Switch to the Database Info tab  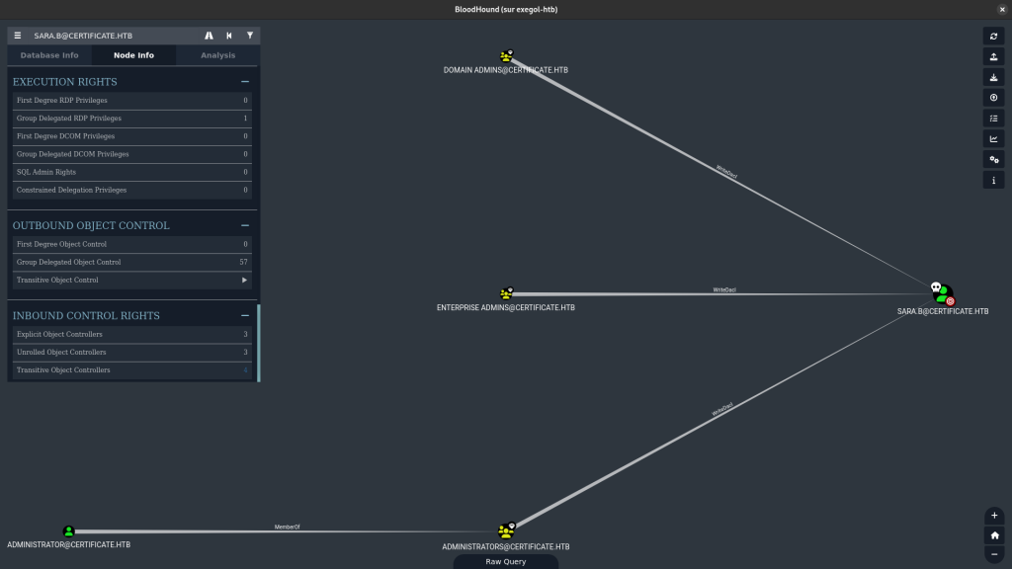(x=49, y=55)
